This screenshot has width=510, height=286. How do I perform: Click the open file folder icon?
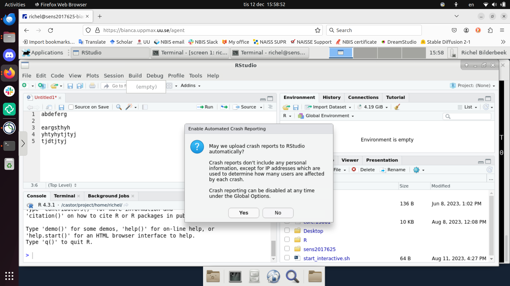point(54,86)
